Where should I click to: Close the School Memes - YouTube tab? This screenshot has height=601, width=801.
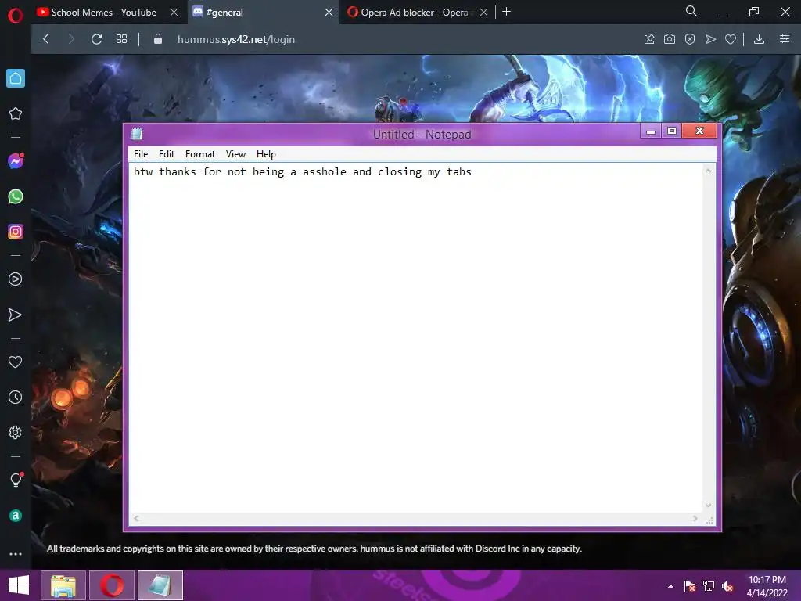pos(174,13)
